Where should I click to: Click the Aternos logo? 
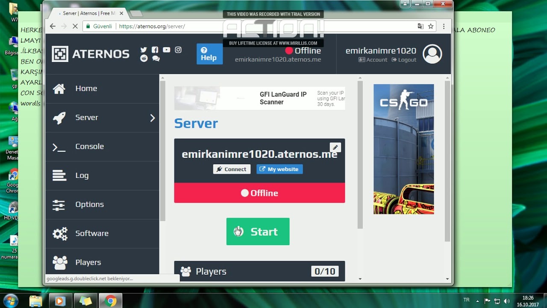pyautogui.click(x=91, y=54)
